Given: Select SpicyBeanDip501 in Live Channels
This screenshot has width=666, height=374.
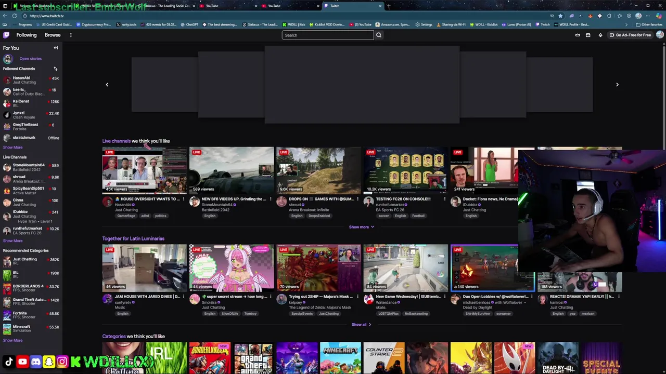Looking at the screenshot, I should (31, 191).
